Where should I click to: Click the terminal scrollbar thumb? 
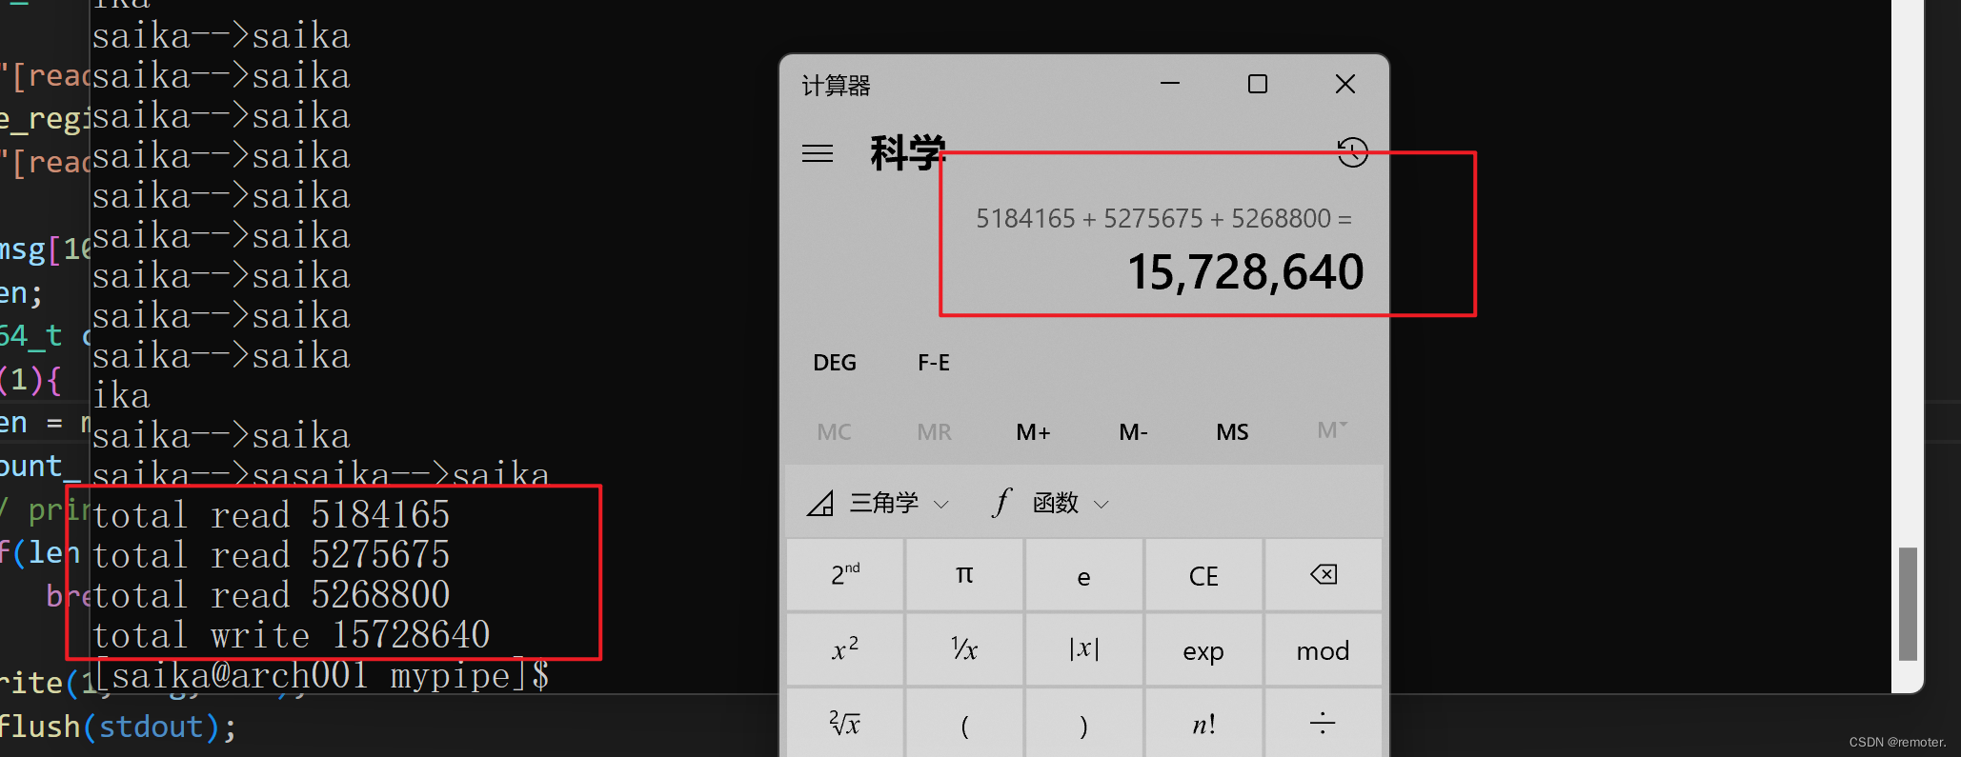coord(1908,604)
